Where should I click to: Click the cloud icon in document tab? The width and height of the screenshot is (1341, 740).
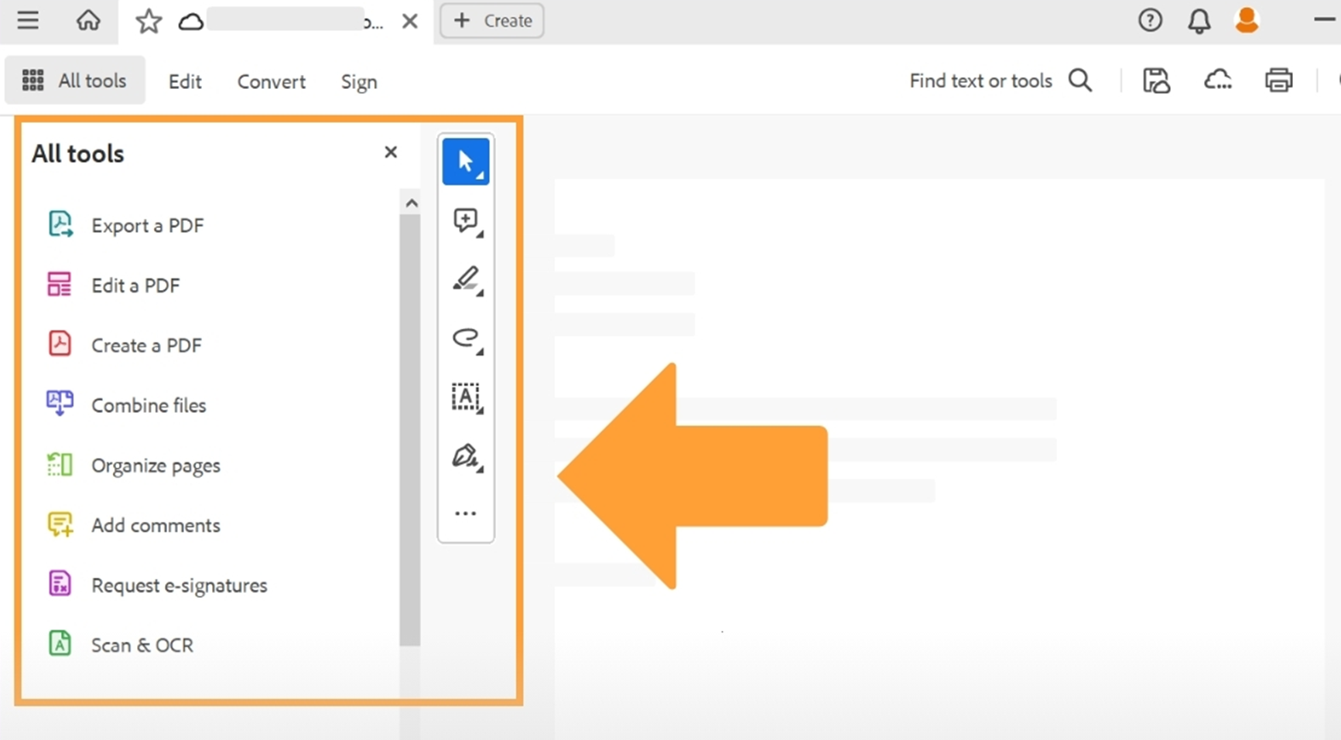pyautogui.click(x=191, y=22)
